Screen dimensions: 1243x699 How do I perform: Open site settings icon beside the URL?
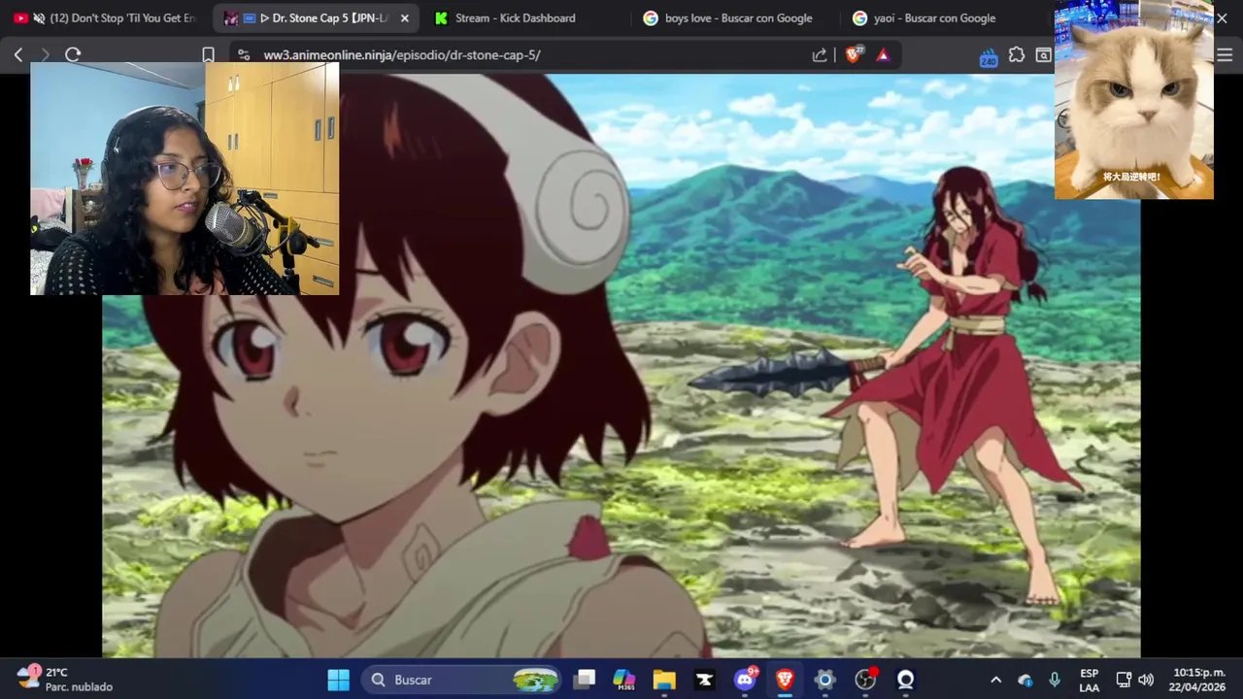244,55
